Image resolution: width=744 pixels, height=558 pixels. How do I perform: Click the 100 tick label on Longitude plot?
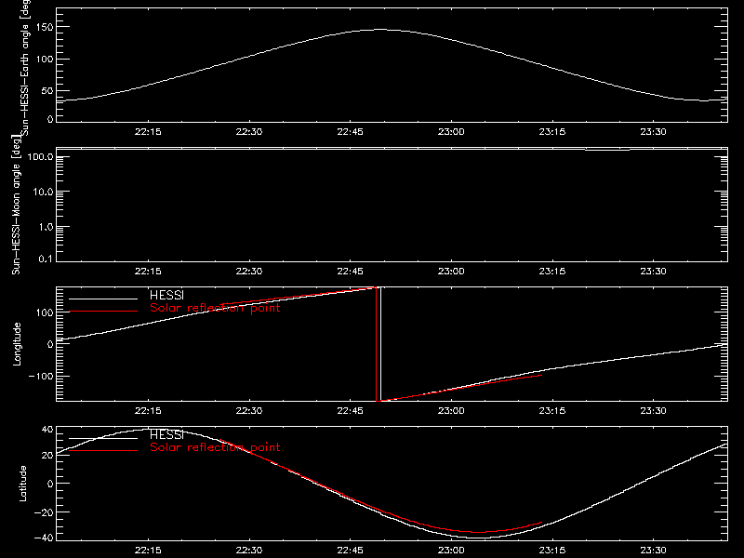[x=44, y=312]
